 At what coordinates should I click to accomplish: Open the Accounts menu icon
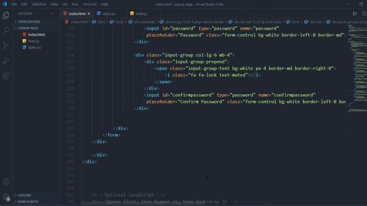click(6, 181)
